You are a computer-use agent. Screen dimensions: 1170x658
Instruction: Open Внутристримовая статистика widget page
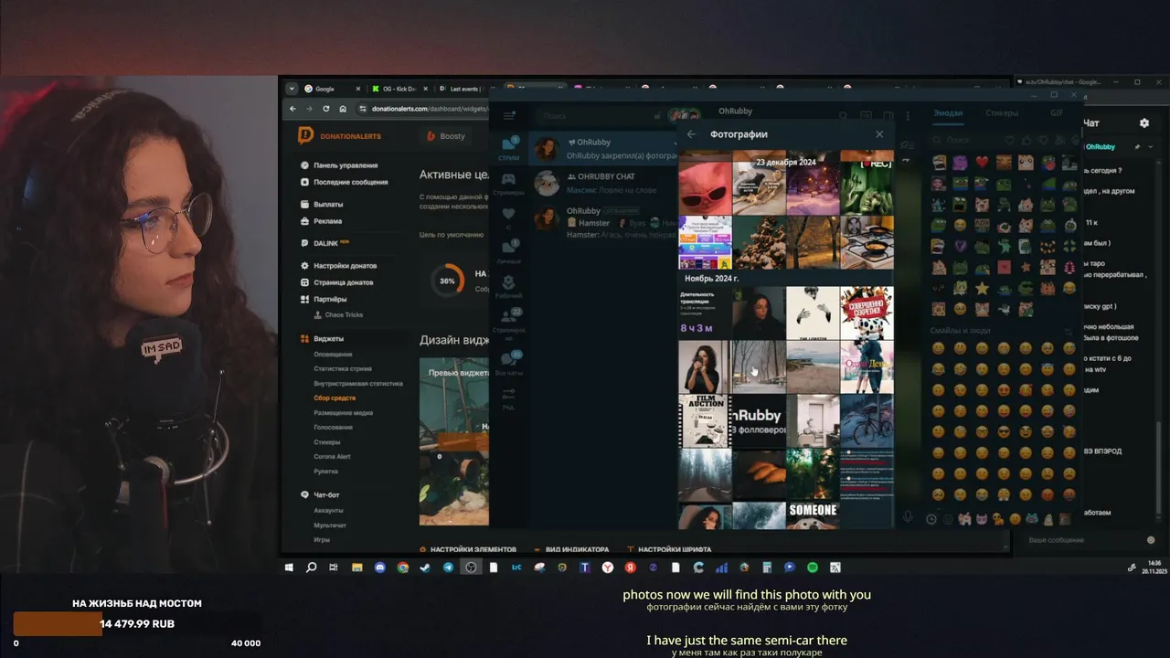[x=358, y=384]
